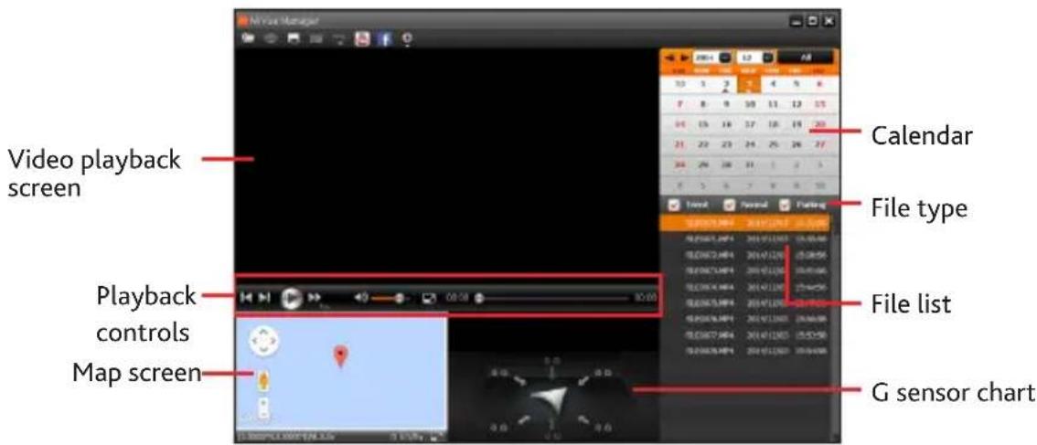
Task: Toggle the Parking file type checkbox
Action: tap(785, 205)
